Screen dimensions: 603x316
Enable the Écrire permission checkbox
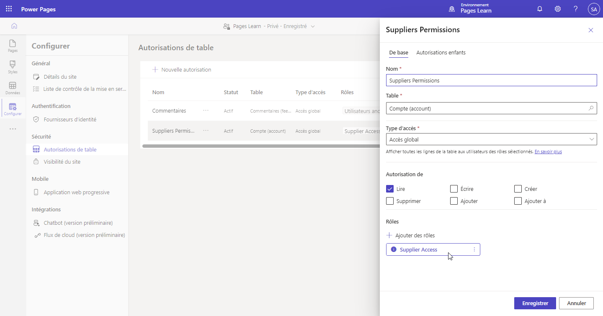click(454, 189)
